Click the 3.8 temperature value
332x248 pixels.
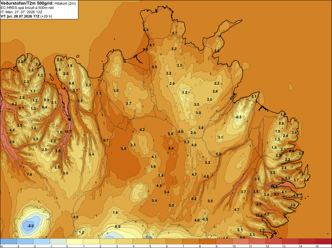(116, 91)
